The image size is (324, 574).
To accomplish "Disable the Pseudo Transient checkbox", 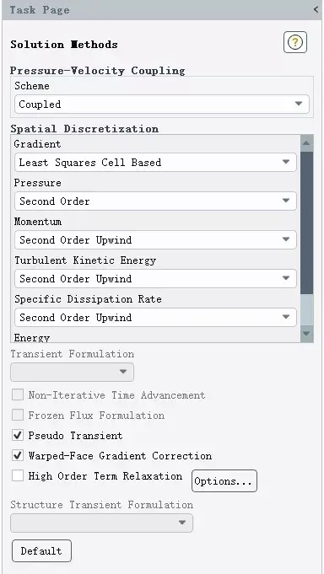I will click(18, 435).
